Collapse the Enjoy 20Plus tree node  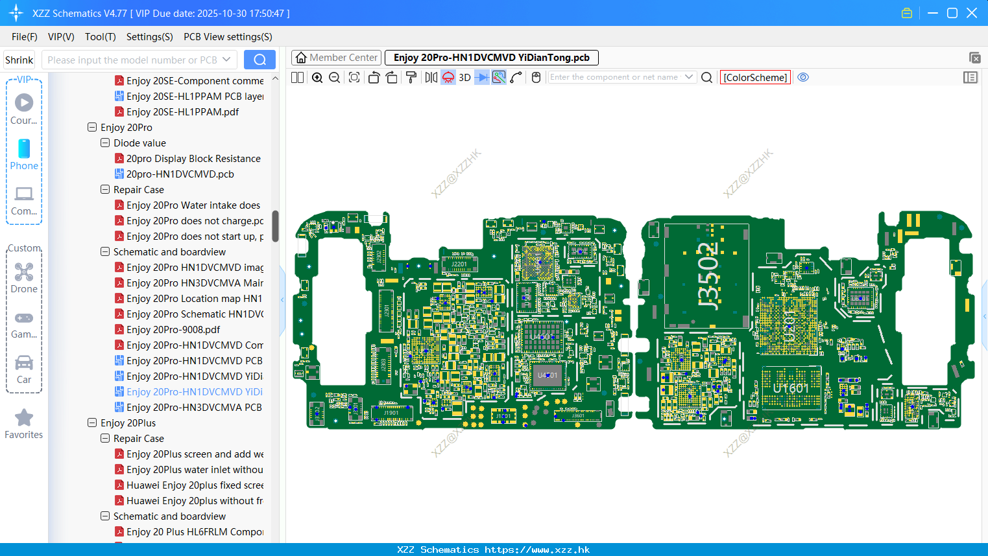(x=92, y=423)
